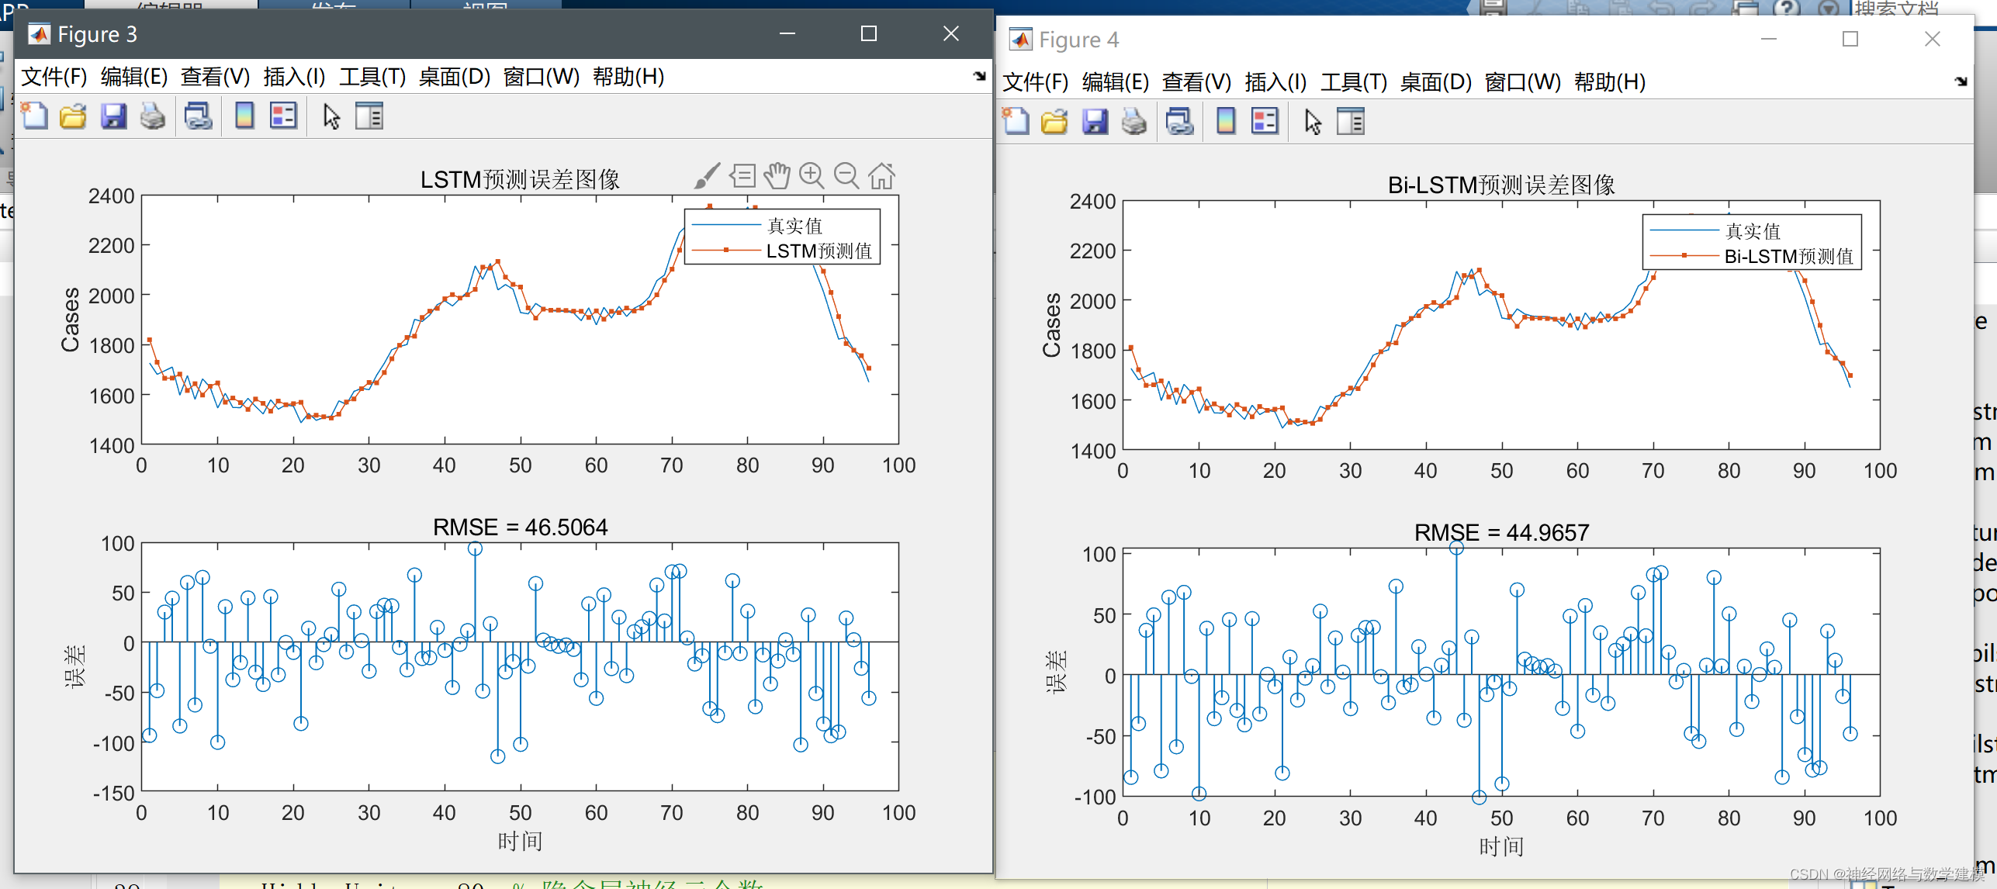Screen dimensions: 1997x889
Task: Toggle Zoom In mode on Figure 3
Action: click(x=812, y=176)
